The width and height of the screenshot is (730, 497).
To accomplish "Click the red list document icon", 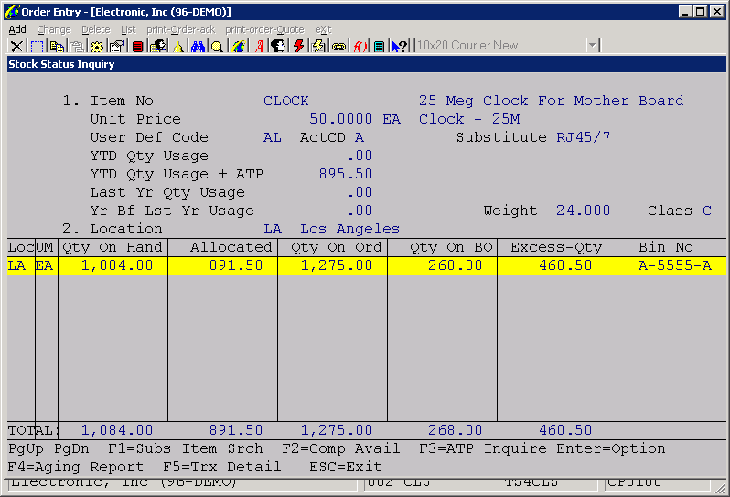I will 137,46.
